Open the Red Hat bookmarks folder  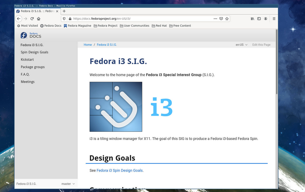(159, 26)
